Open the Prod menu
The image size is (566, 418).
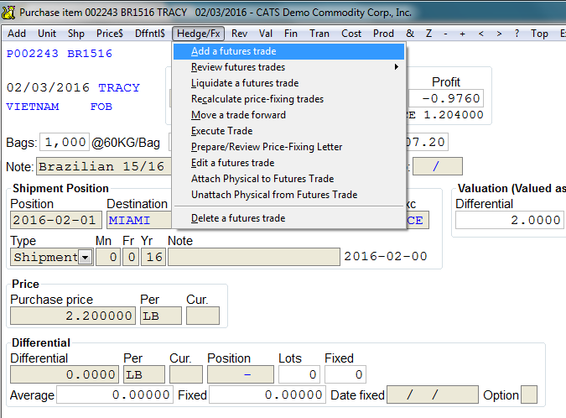point(383,34)
